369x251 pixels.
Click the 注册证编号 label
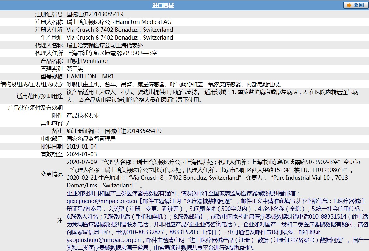point(49,14)
